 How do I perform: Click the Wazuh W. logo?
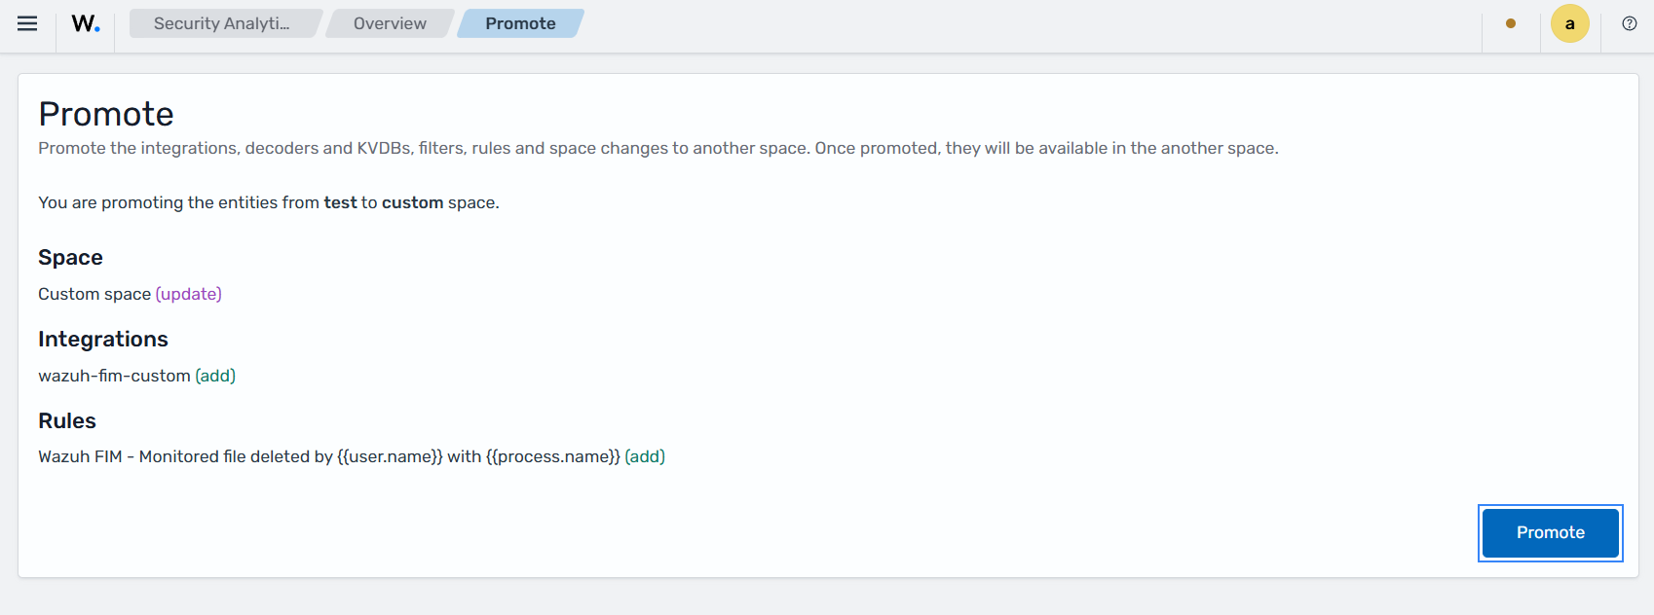(x=86, y=23)
